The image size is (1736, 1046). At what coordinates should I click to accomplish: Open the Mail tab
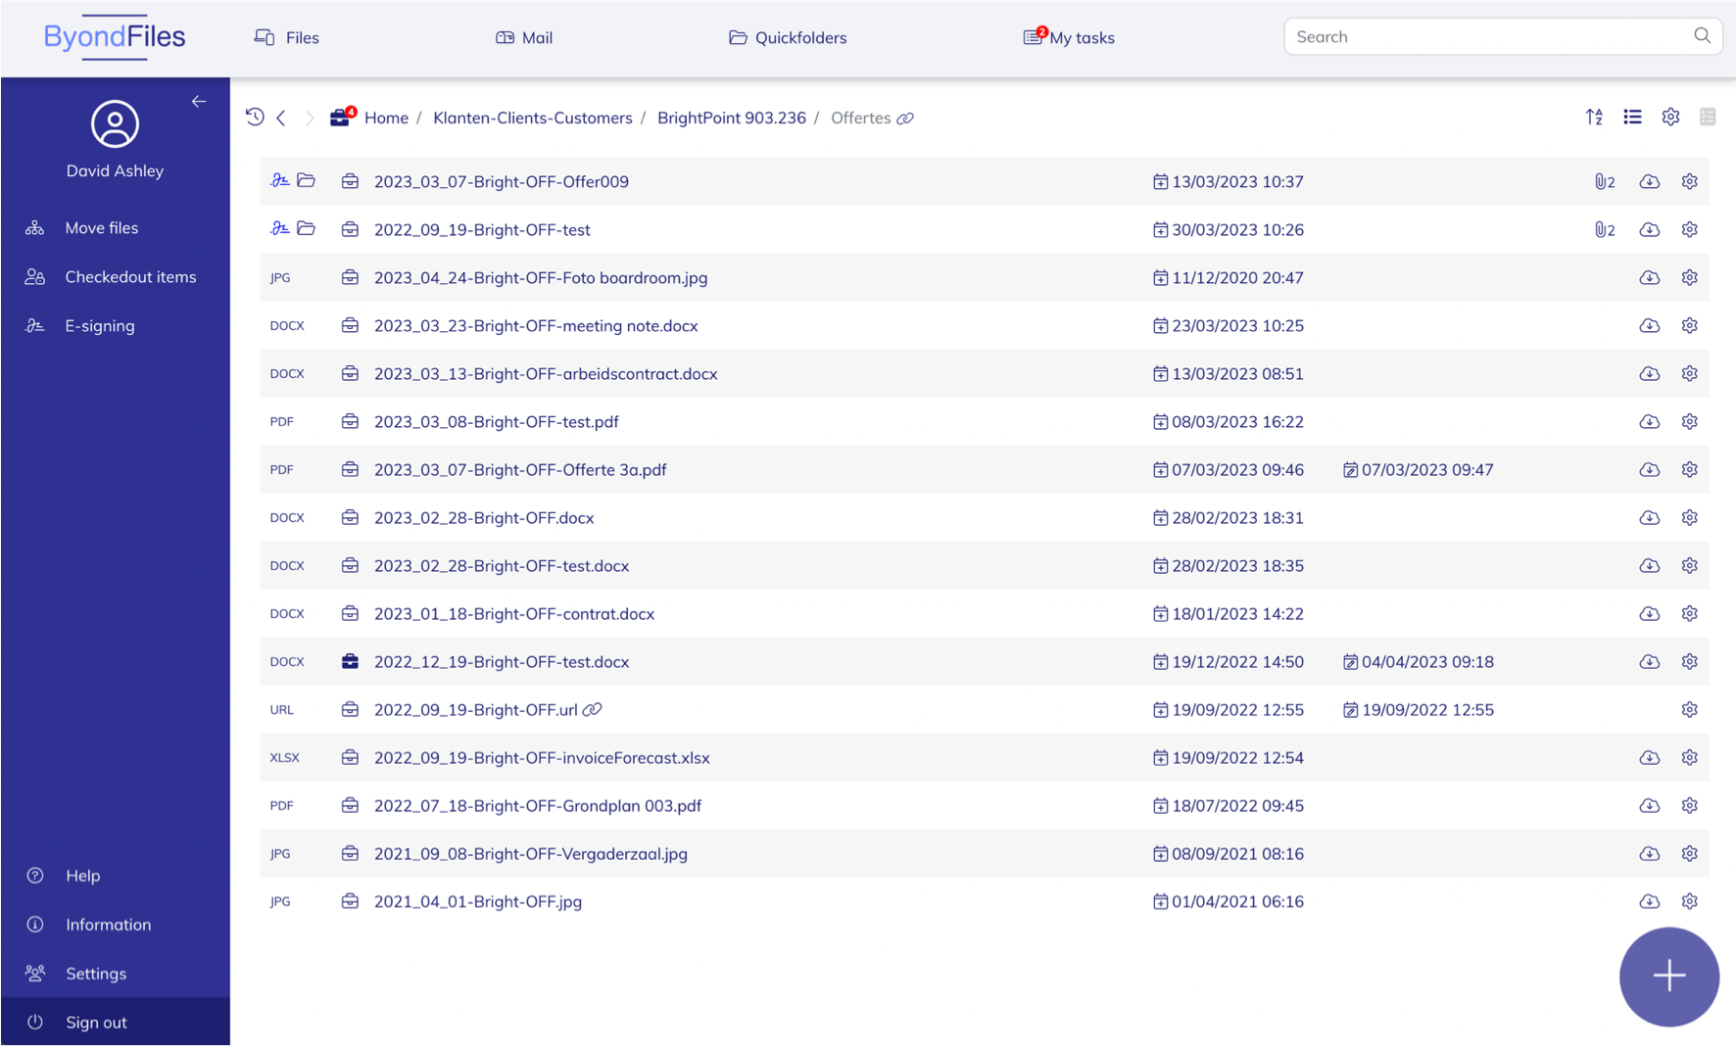pos(524,37)
